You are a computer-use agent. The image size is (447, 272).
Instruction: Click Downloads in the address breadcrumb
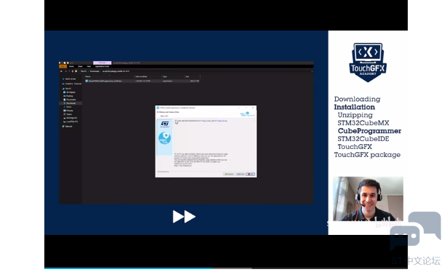[x=94, y=71]
